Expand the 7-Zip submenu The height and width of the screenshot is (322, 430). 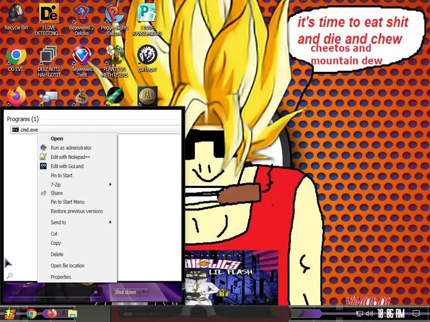(77, 184)
